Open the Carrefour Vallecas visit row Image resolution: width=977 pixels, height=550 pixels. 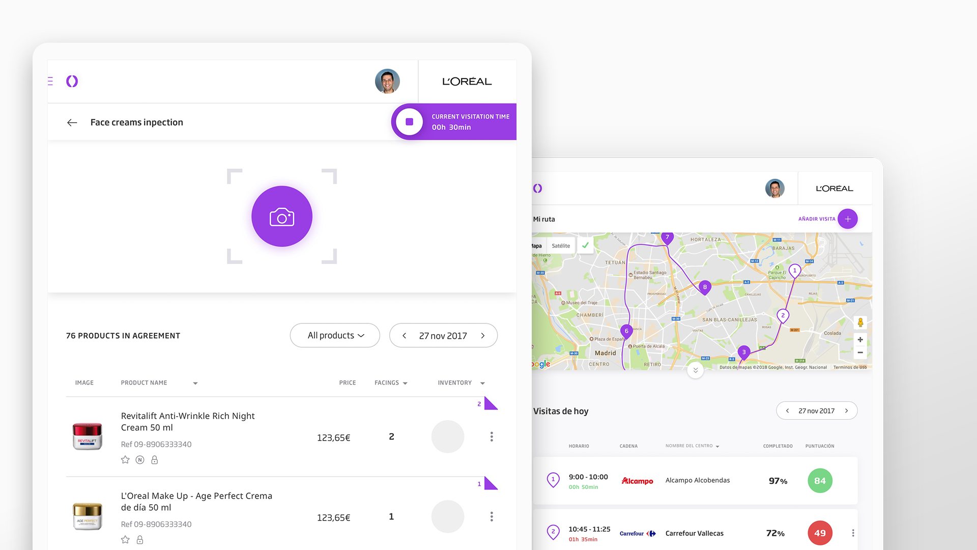(x=695, y=530)
